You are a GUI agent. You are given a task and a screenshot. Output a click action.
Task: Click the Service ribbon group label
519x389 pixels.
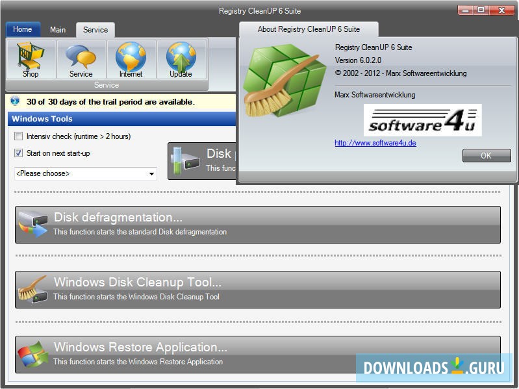(x=107, y=85)
